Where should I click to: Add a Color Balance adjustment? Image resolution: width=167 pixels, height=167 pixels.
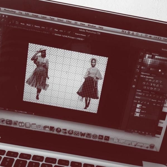(147, 84)
